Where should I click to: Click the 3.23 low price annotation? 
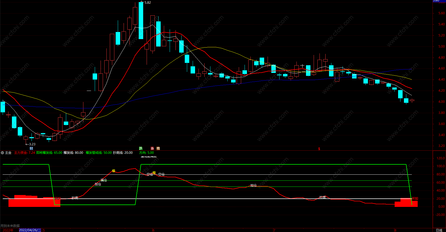point(32,144)
